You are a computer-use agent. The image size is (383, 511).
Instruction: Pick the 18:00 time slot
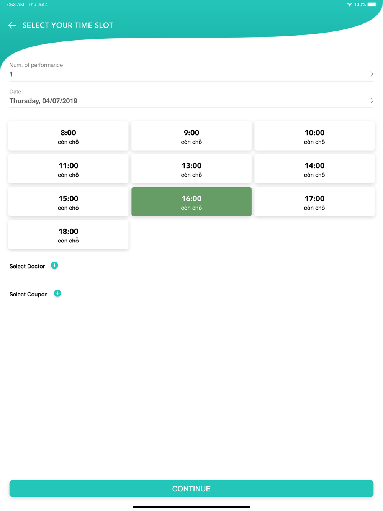pos(68,235)
